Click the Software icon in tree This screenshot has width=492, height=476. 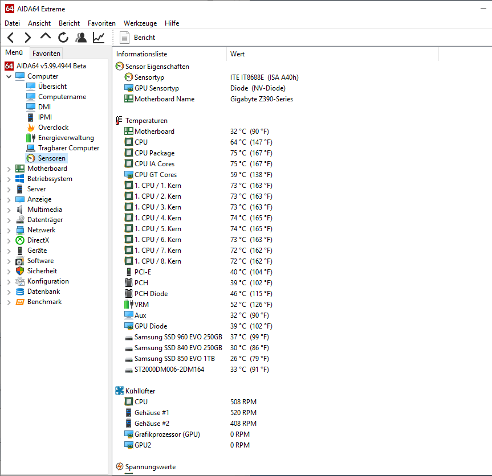[20, 261]
